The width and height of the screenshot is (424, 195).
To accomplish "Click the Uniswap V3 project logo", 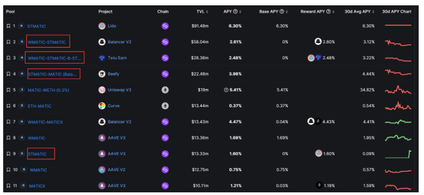I will (102, 90).
